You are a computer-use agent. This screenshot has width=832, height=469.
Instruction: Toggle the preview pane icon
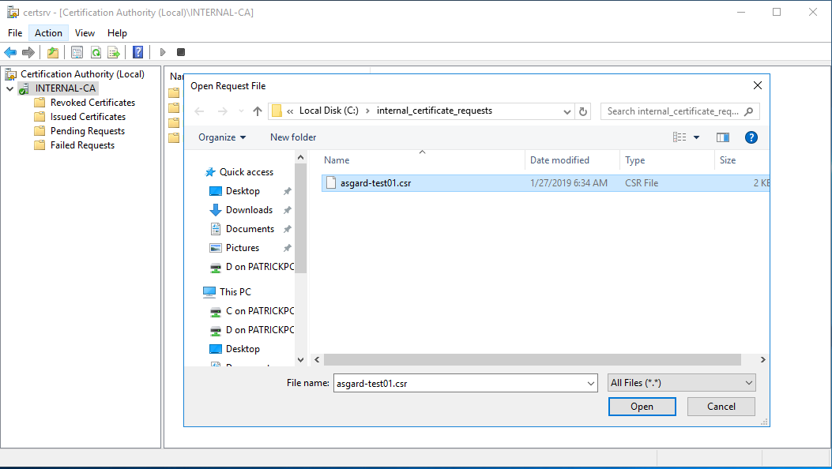coord(723,137)
